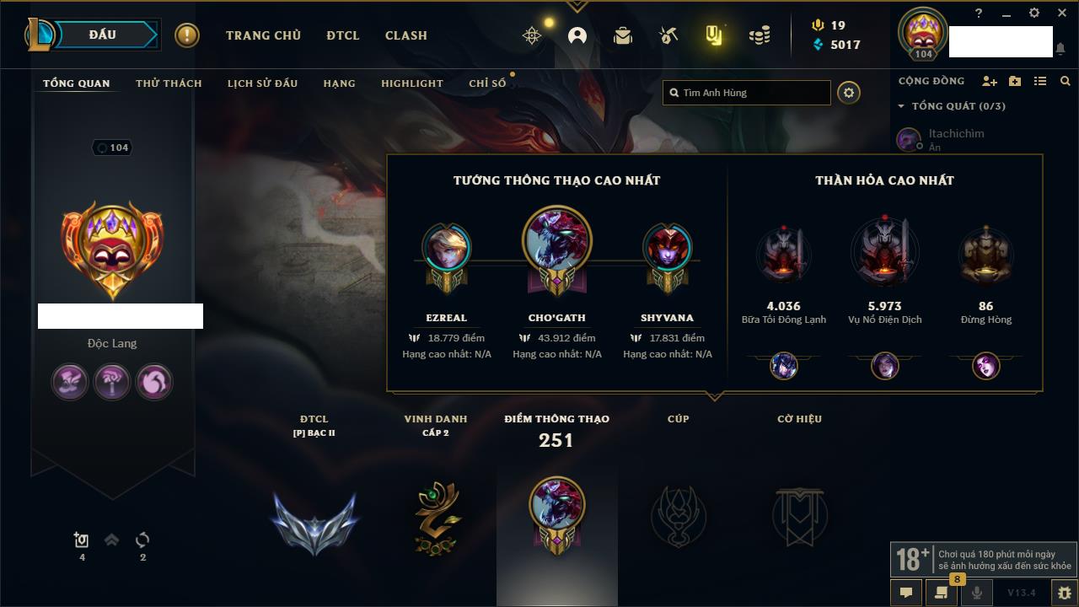Image resolution: width=1079 pixels, height=607 pixels.
Task: Open the CLASH menu item
Action: click(x=406, y=35)
